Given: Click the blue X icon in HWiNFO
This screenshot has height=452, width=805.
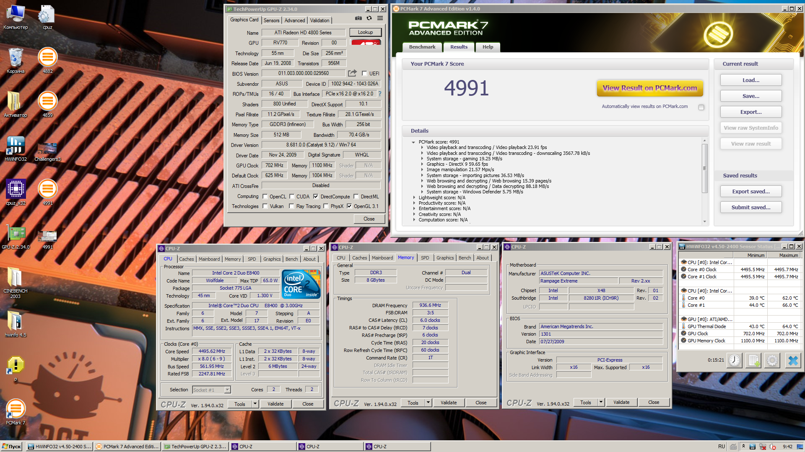Looking at the screenshot, I should 792,360.
